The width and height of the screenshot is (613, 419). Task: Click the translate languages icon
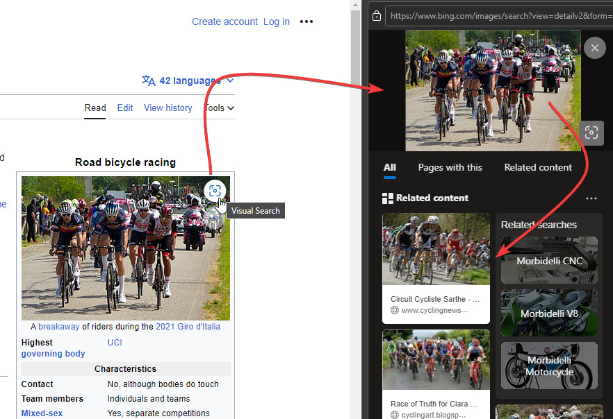pyautogui.click(x=148, y=80)
